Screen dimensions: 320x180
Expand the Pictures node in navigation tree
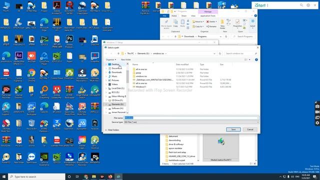coord(106,80)
